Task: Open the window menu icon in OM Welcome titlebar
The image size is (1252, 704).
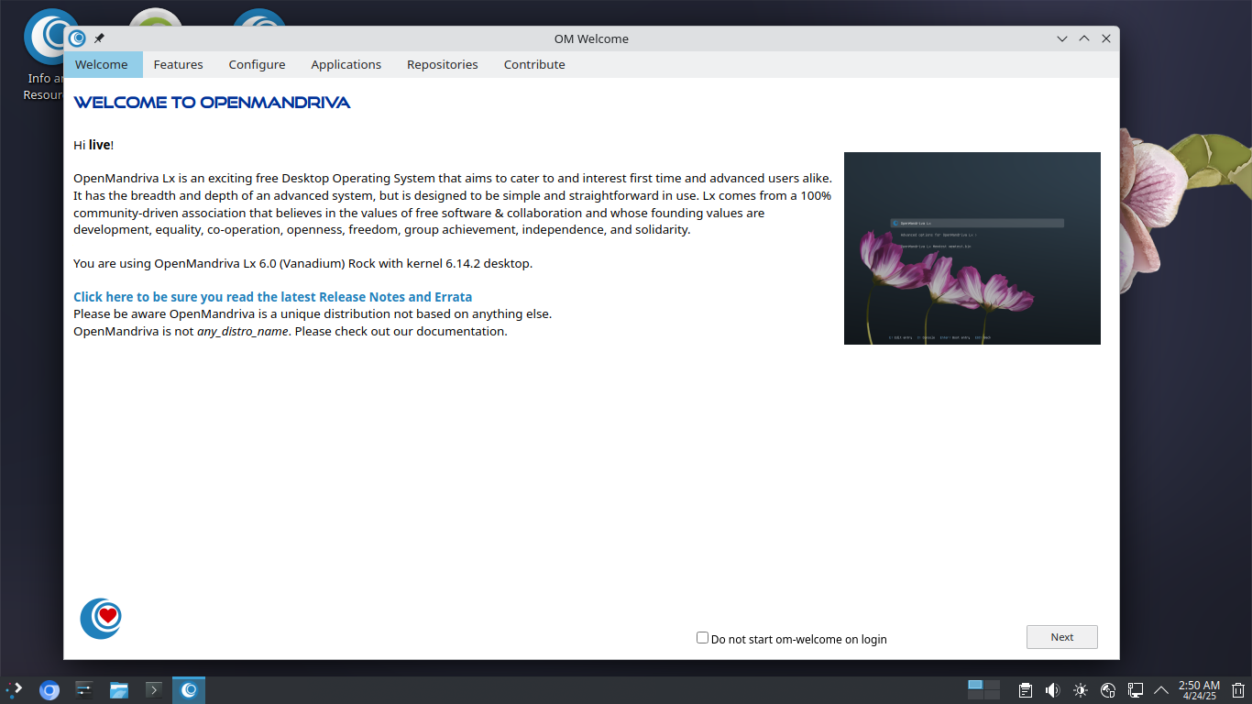Action: point(77,38)
